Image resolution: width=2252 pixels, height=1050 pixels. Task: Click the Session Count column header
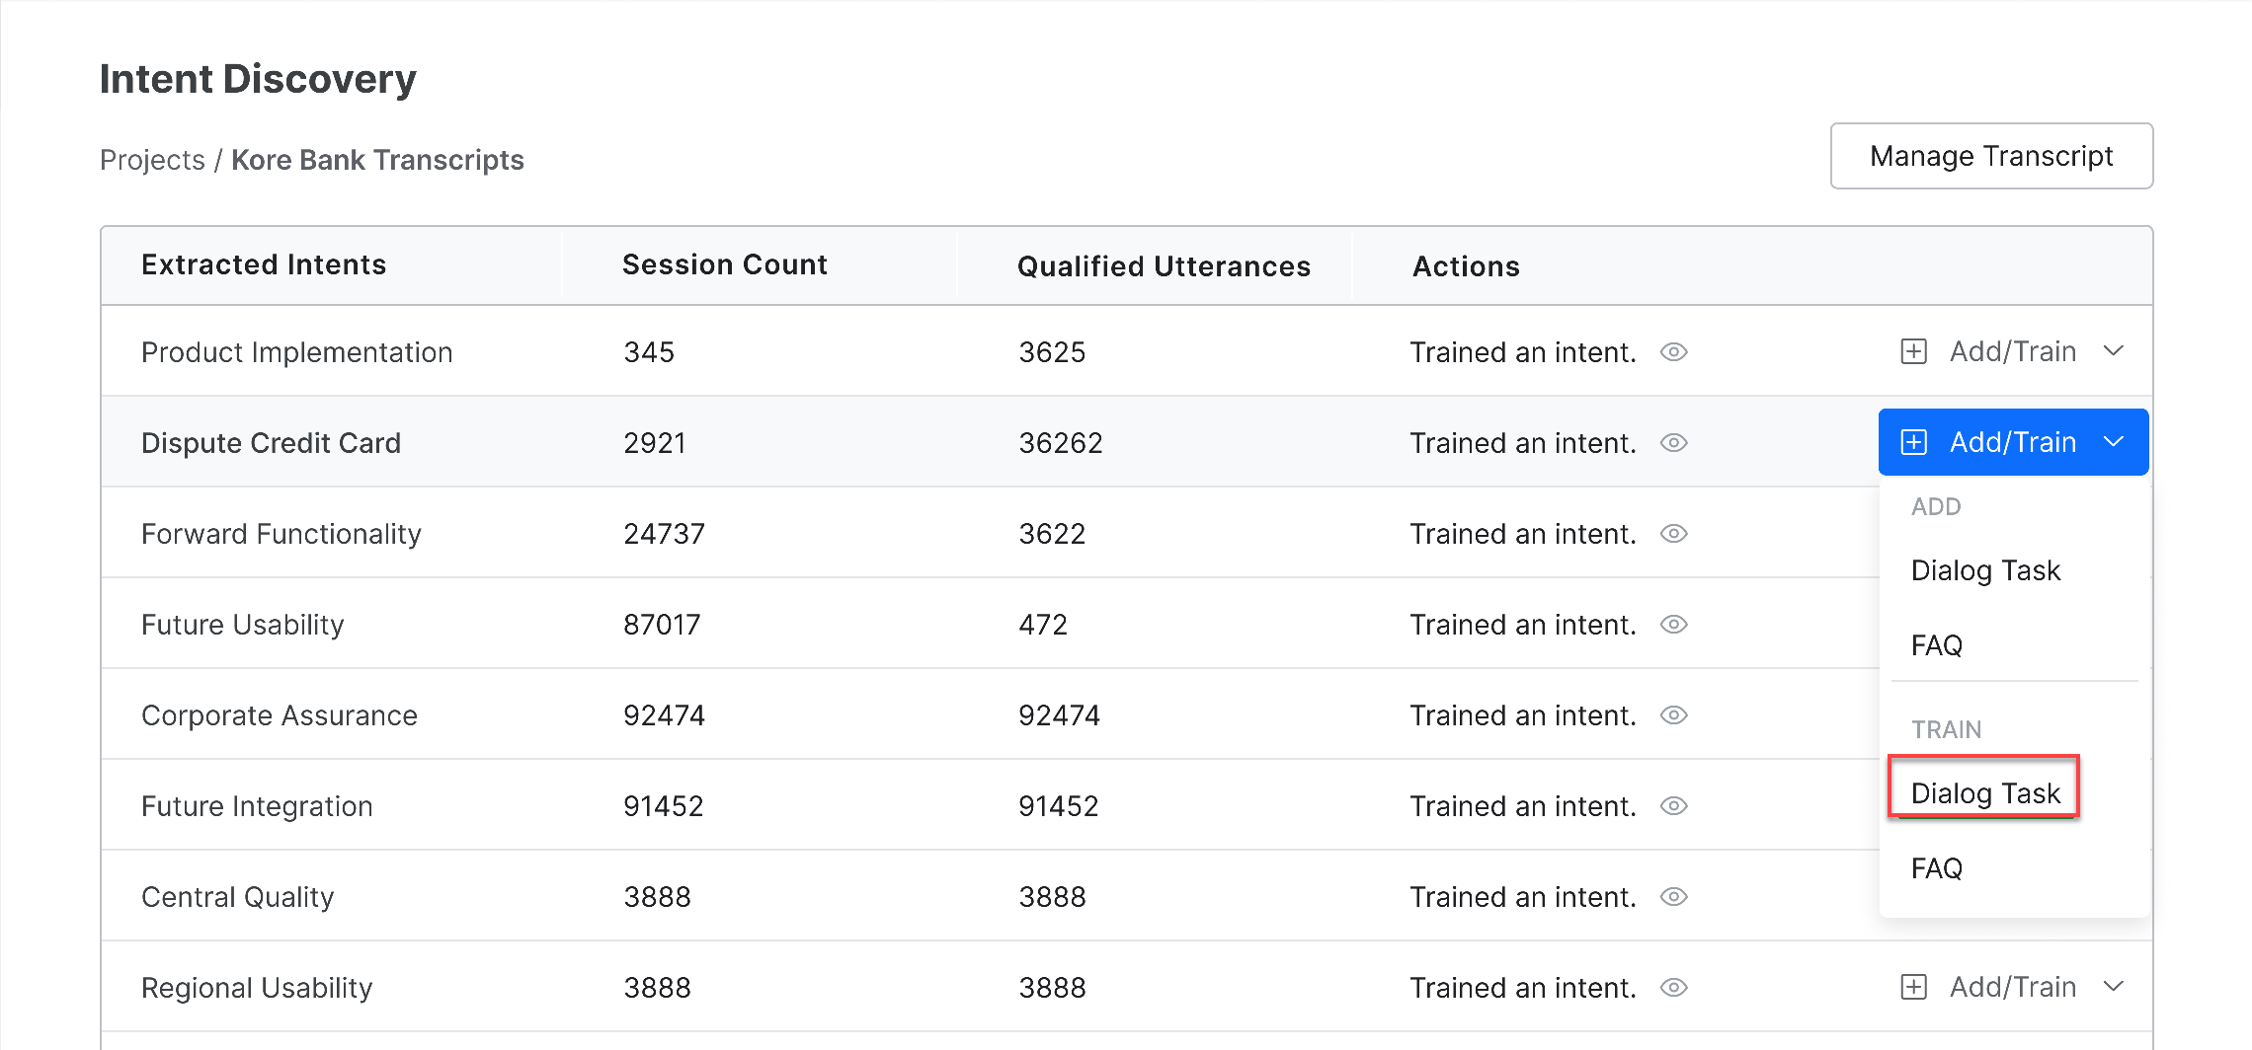(x=724, y=264)
